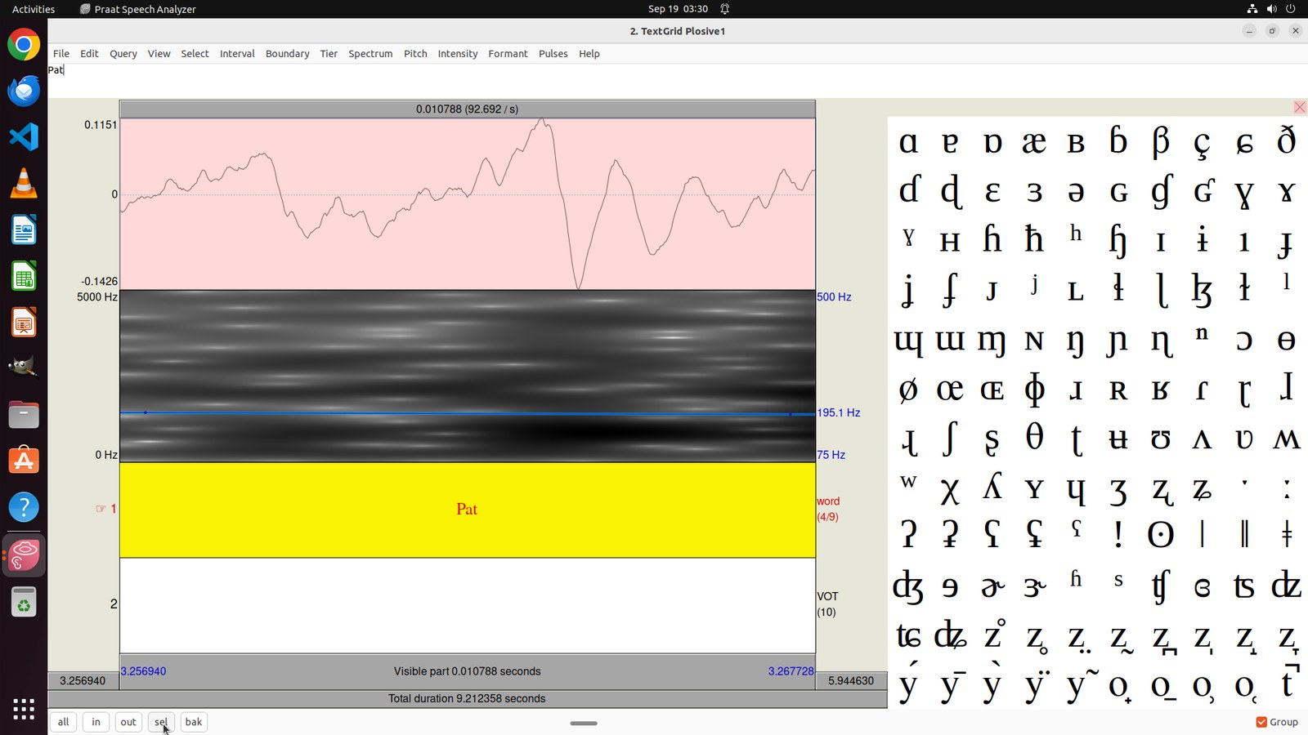Click the bak zoom button
Image resolution: width=1308 pixels, height=735 pixels.
(194, 722)
